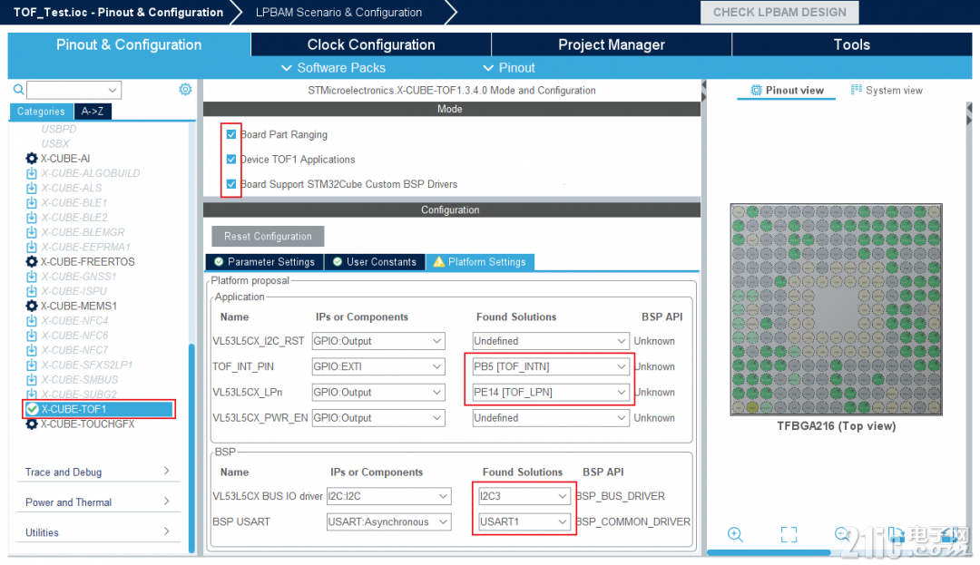Switch to the Parameter Settings tab

pyautogui.click(x=264, y=262)
